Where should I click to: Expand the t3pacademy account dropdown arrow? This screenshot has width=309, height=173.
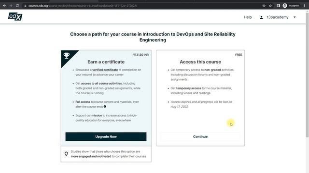[295, 17]
